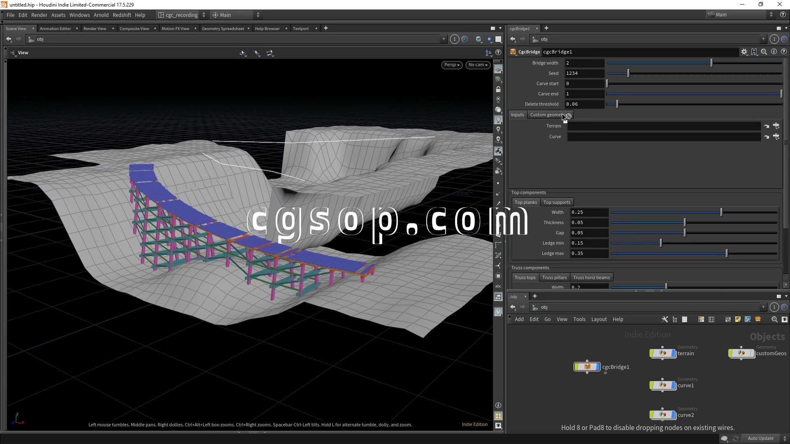Toggle the display flag on the customGeos node

click(753, 354)
